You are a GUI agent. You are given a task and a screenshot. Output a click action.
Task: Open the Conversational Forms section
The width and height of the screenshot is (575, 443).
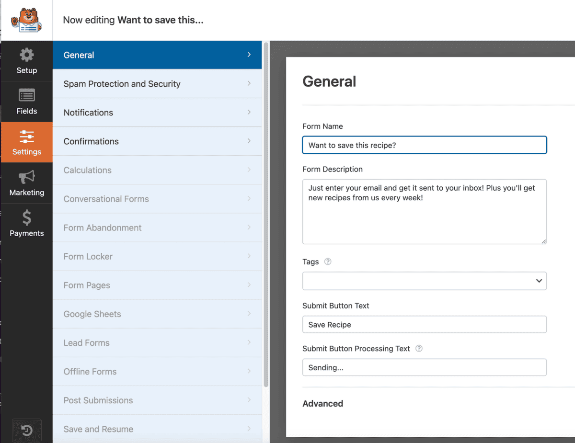157,199
